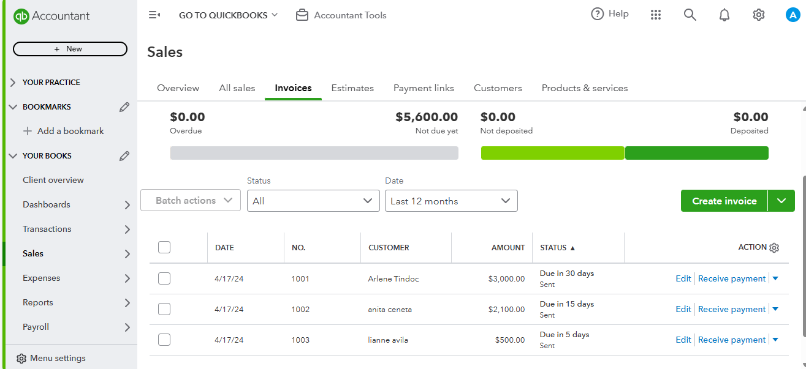Open the Status filter dropdown
Image resolution: width=806 pixels, height=369 pixels.
tap(313, 201)
